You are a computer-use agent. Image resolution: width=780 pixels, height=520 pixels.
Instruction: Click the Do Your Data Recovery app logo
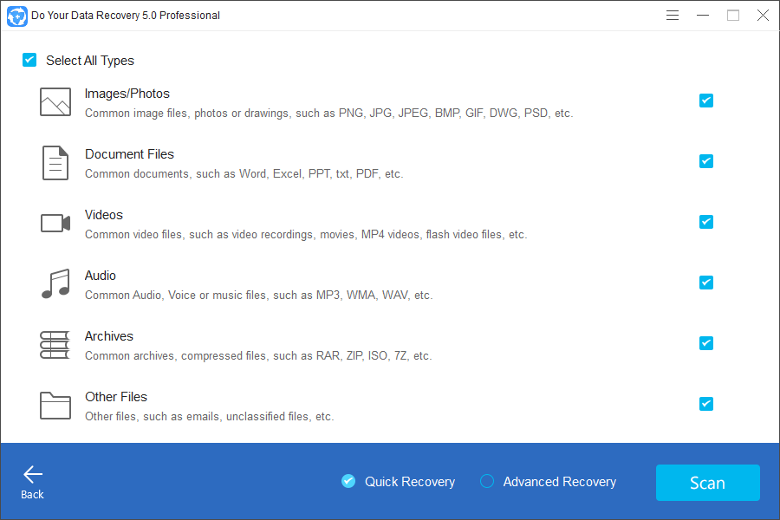click(x=17, y=16)
